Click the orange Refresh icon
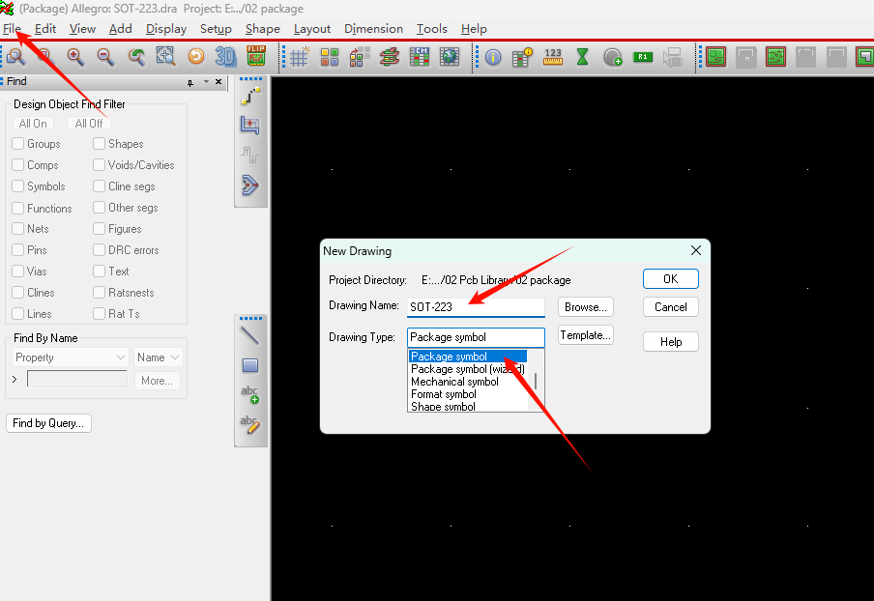 click(195, 57)
